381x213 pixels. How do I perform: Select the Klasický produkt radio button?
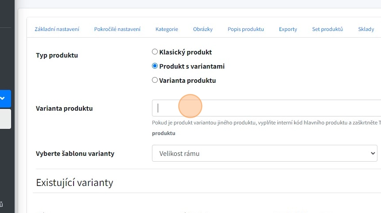(x=155, y=52)
